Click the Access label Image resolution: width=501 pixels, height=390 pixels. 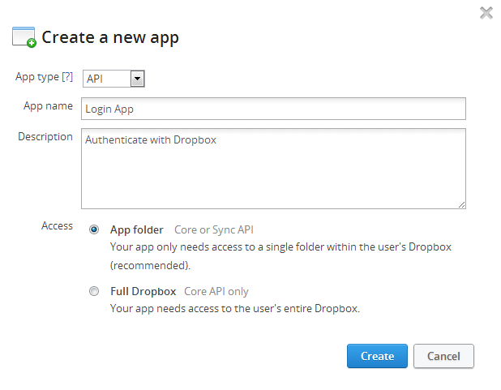58,226
